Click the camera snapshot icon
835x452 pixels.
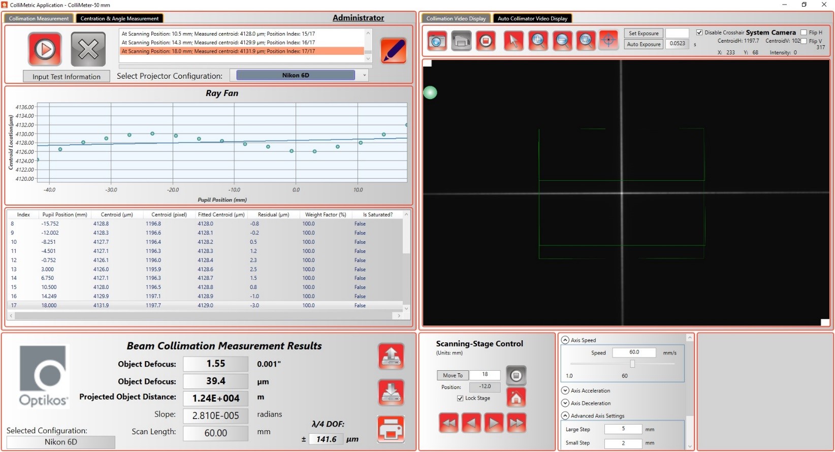437,41
